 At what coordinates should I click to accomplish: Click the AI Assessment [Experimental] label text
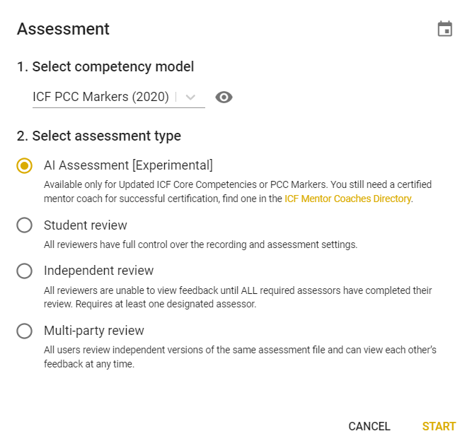point(128,165)
